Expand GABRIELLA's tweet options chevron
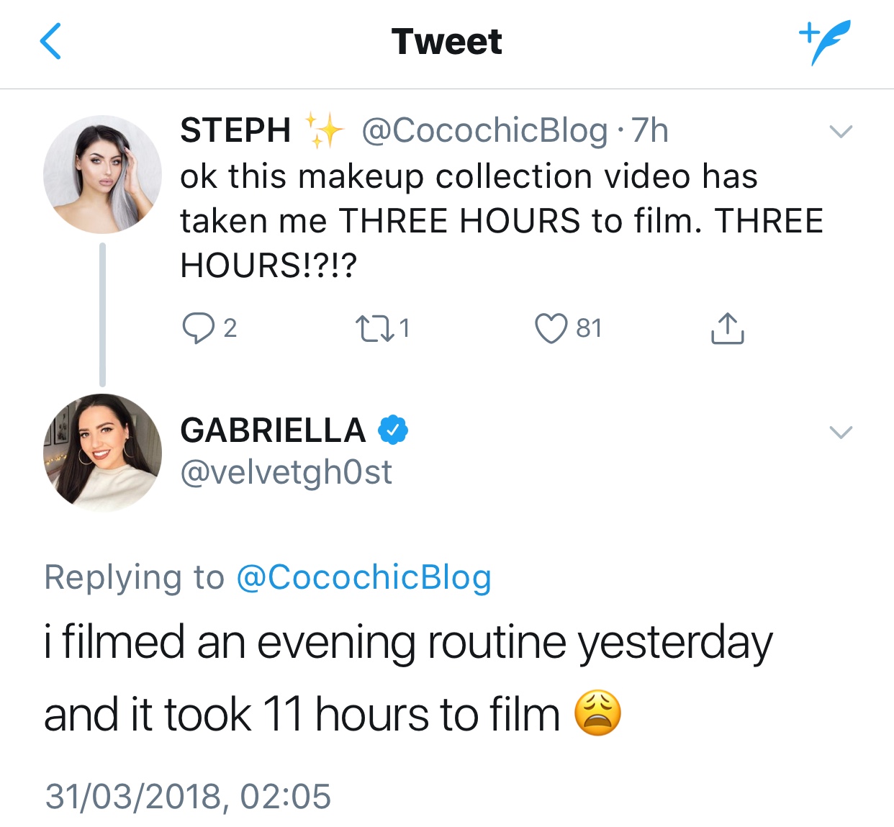This screenshot has width=894, height=827. click(x=841, y=432)
